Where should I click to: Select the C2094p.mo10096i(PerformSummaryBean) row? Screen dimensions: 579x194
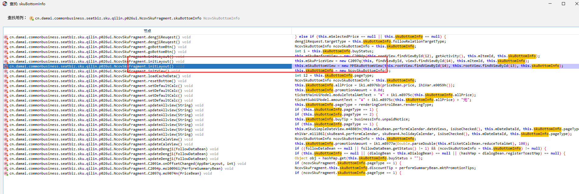coord(147,168)
